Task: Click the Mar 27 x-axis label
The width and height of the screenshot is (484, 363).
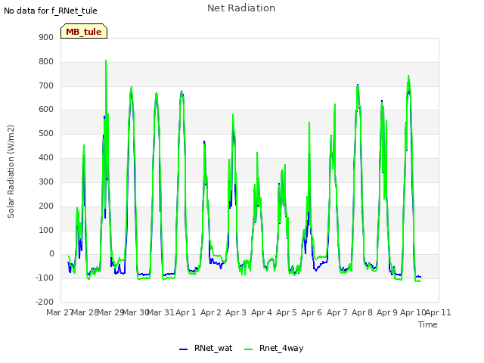Action: [59, 312]
